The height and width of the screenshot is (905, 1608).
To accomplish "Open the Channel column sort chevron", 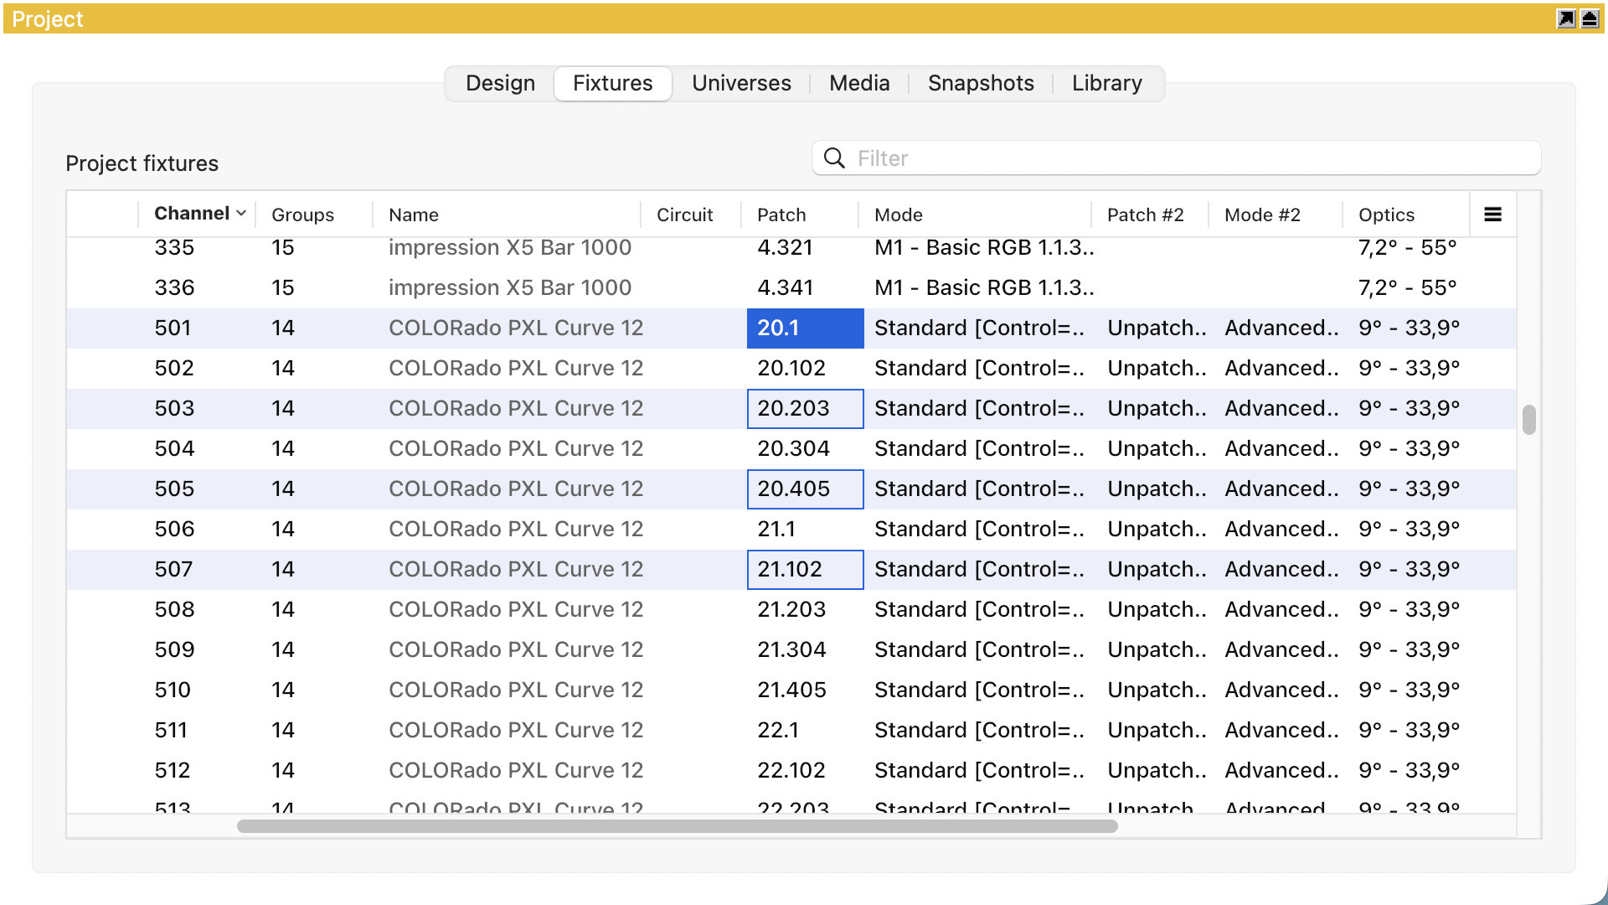I will tap(241, 214).
